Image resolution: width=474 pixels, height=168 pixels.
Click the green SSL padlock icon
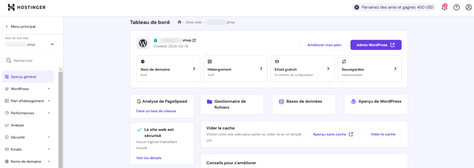[156, 40]
